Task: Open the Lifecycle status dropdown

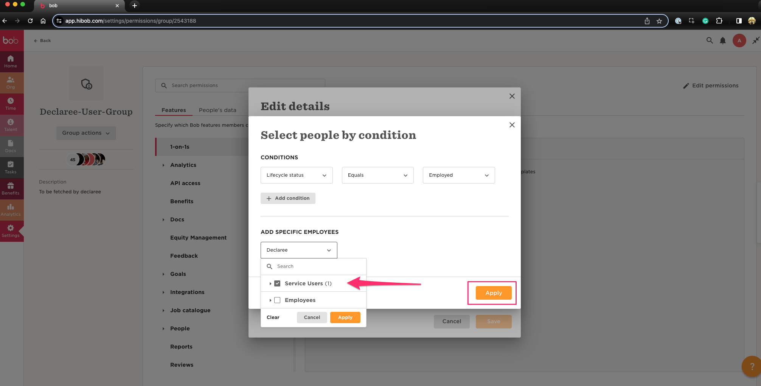Action: (x=297, y=175)
